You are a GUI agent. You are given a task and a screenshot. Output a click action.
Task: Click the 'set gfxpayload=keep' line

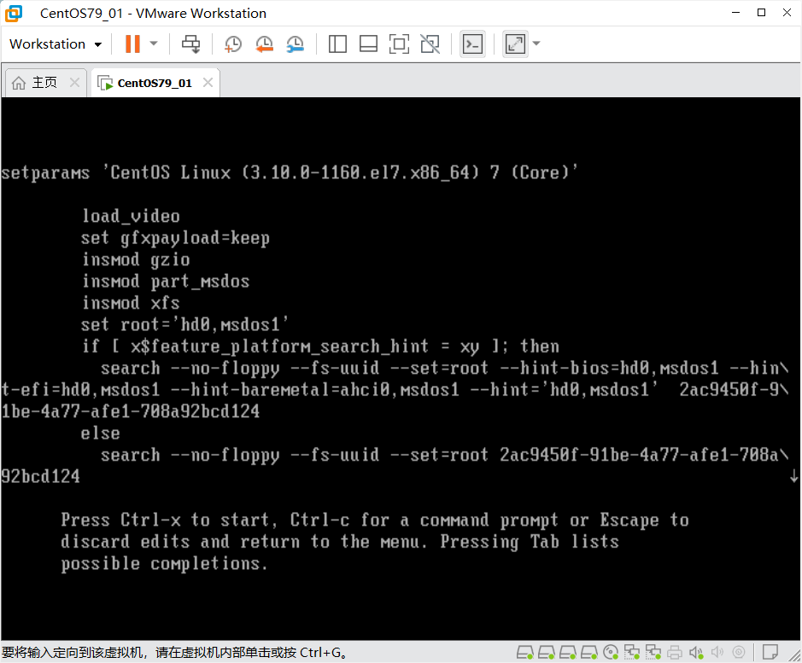pyautogui.click(x=175, y=238)
